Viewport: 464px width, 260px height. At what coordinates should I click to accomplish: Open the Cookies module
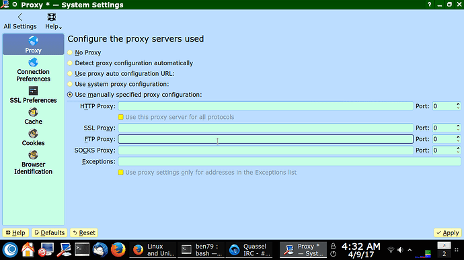pos(33,138)
